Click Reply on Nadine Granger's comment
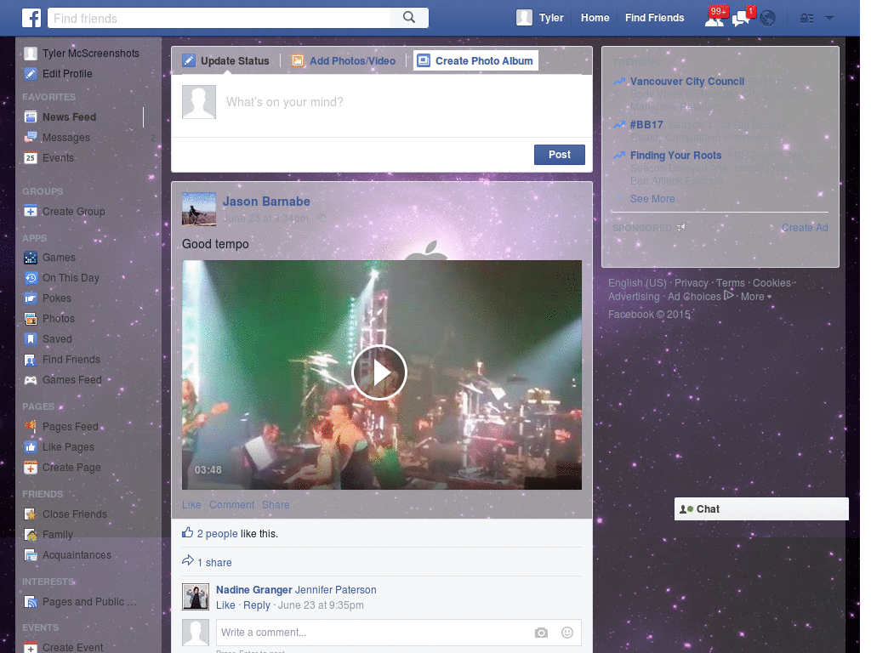The image size is (871, 653). coord(257,605)
